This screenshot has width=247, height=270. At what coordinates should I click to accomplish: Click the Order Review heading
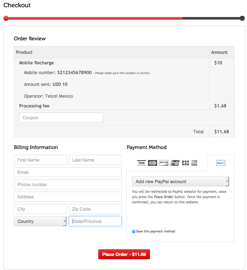click(x=30, y=39)
